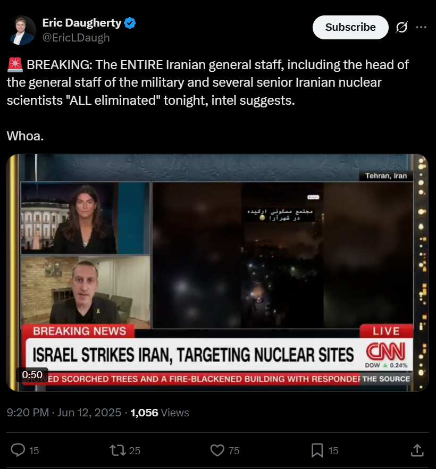Image resolution: width=436 pixels, height=469 pixels.
Task: Click the repost arrows icon
Action: (118, 450)
